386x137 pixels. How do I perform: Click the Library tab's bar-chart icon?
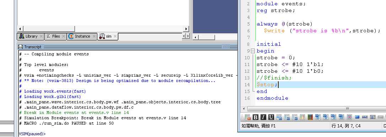point(22,36)
